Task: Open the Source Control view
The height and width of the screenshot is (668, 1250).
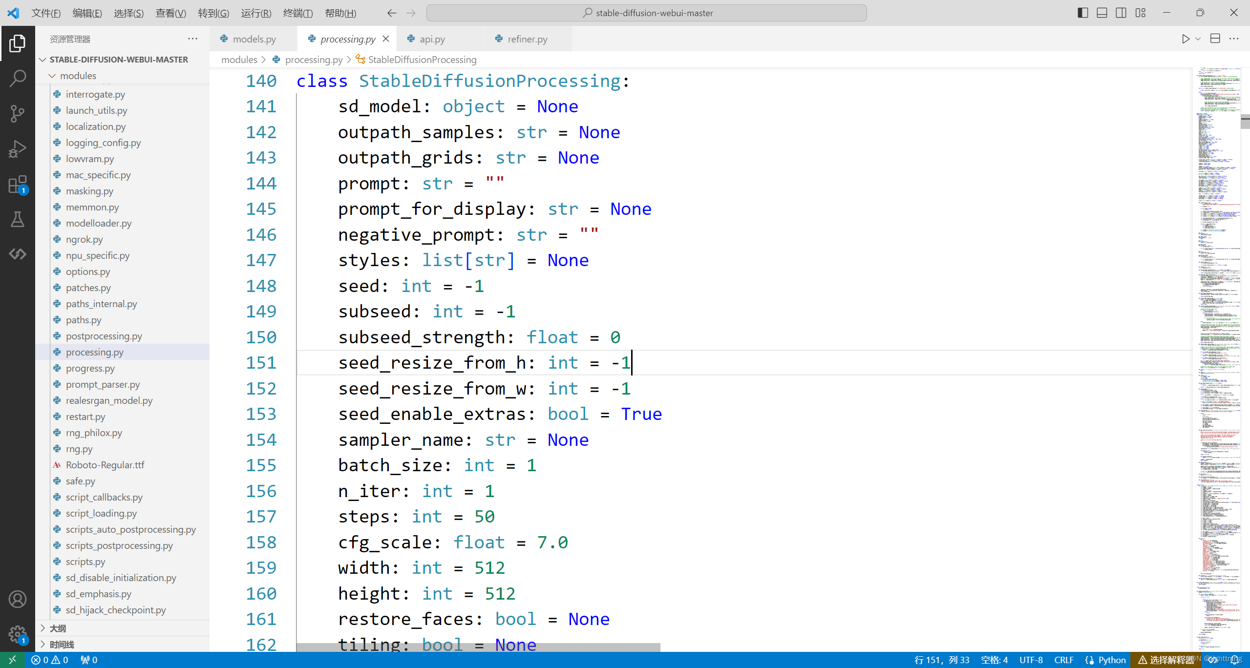Action: [18, 113]
